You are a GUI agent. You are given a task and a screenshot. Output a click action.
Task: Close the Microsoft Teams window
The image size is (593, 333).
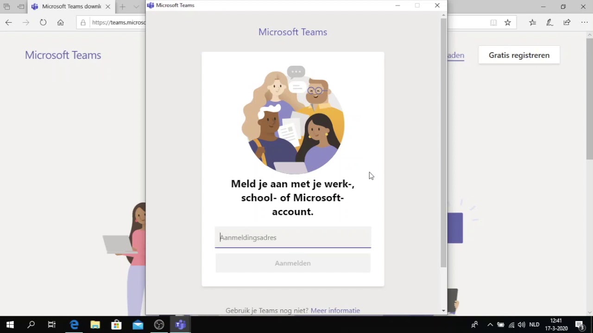(x=437, y=6)
